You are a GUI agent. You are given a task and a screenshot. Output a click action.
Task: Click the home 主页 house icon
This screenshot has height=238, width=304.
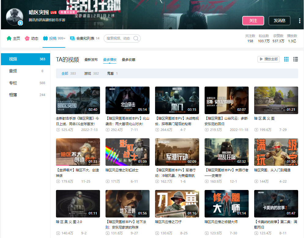(9, 39)
